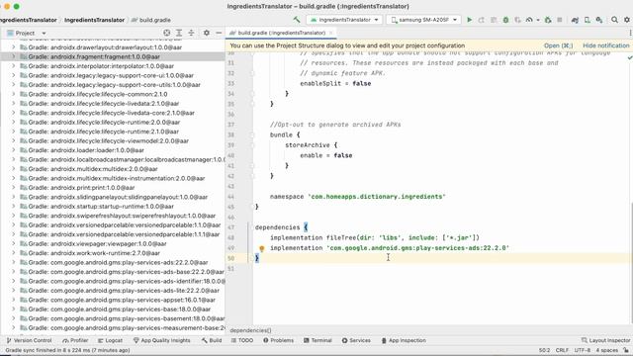Click the Stop square icon
The image size is (633, 356).
560,20
